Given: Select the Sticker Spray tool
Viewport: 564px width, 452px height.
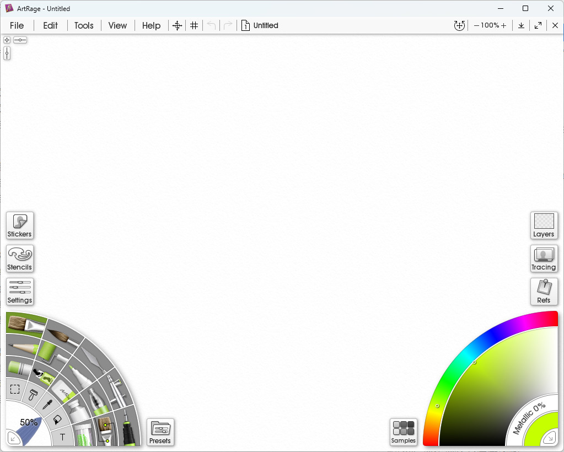Looking at the screenshot, I should tap(44, 376).
